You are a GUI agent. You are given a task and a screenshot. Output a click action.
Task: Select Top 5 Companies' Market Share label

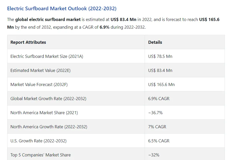pos(41,155)
